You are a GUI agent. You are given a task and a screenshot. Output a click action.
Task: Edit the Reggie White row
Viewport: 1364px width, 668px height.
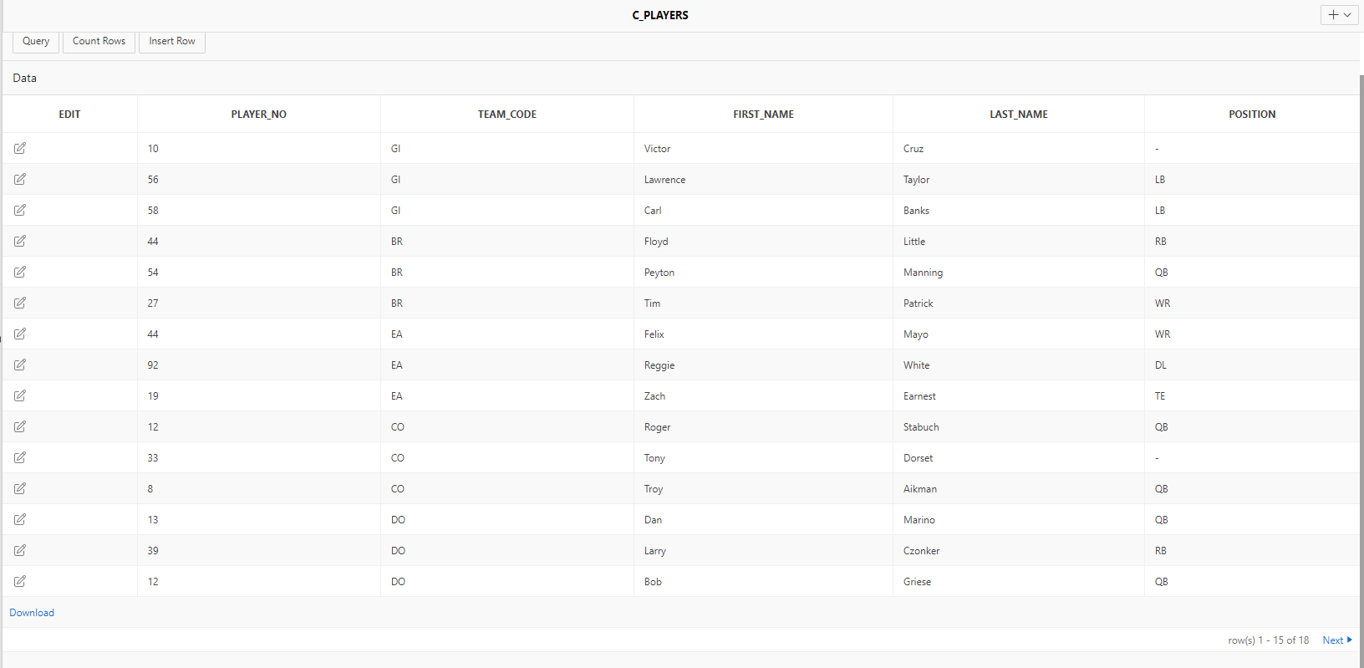point(20,365)
